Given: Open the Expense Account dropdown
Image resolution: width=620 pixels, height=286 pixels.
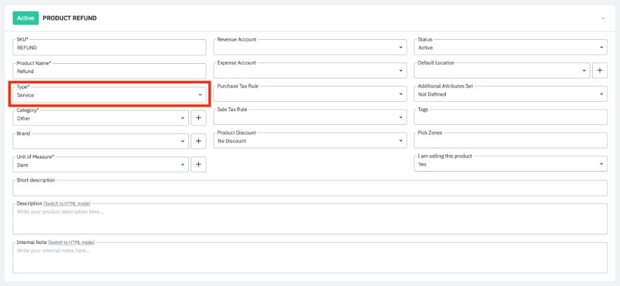Looking at the screenshot, I should (310, 71).
